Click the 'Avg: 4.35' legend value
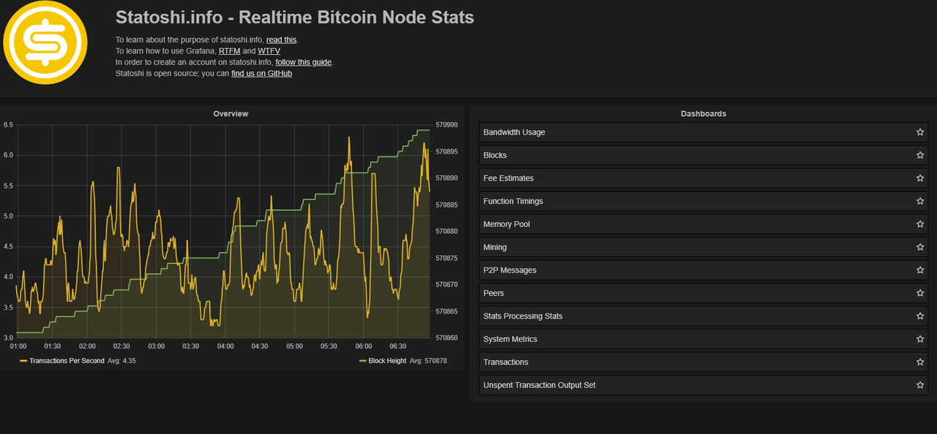937x434 pixels. [122, 361]
